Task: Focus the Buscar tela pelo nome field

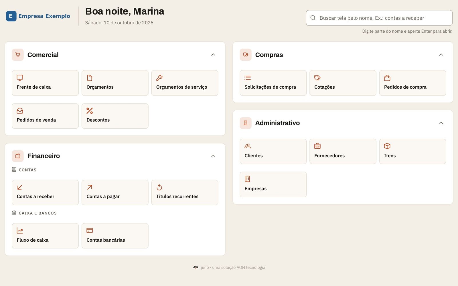Action: [x=379, y=18]
